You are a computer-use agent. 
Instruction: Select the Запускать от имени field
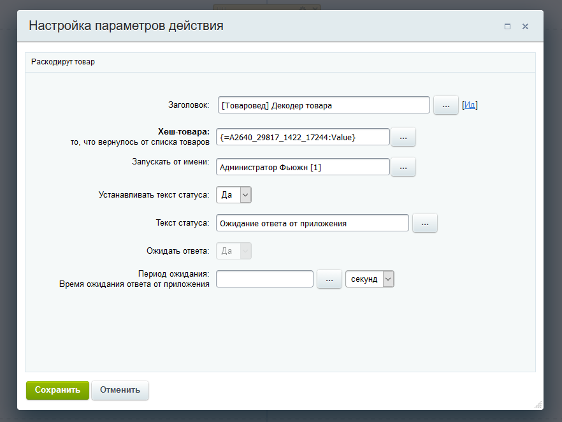click(x=303, y=167)
